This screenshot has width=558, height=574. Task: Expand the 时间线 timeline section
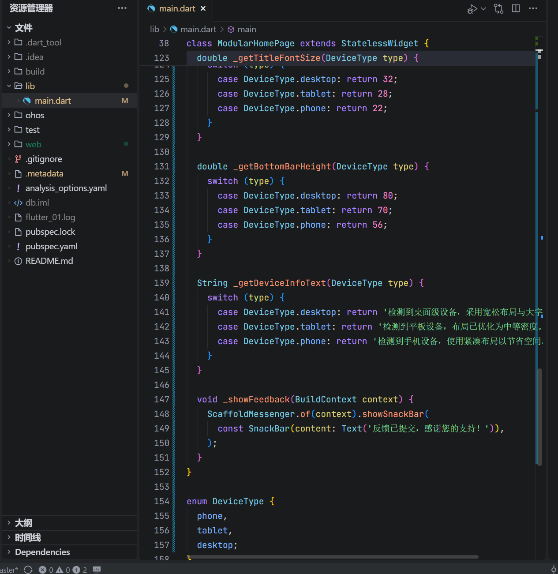[x=69, y=537]
